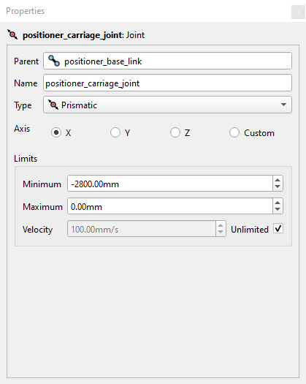Select the X axis radio button
Viewport: 306px width, 384px height.
(56, 132)
